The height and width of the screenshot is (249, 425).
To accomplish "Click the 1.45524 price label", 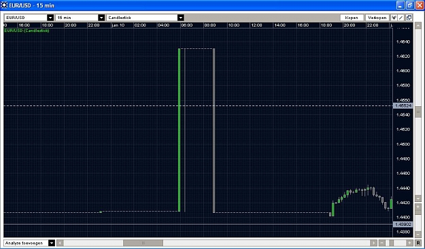I will click(403, 105).
